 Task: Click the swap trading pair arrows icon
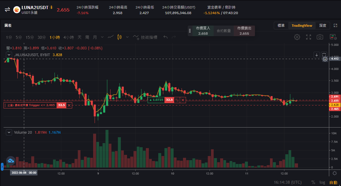[x=7, y=9]
